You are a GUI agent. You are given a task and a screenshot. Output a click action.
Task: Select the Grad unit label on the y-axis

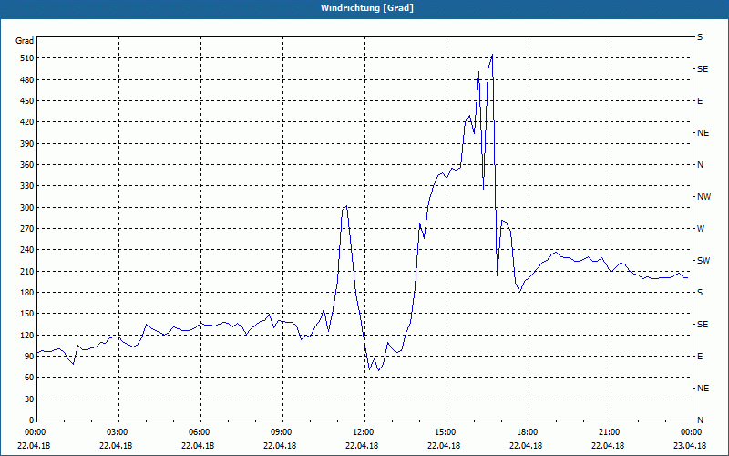tap(25, 41)
